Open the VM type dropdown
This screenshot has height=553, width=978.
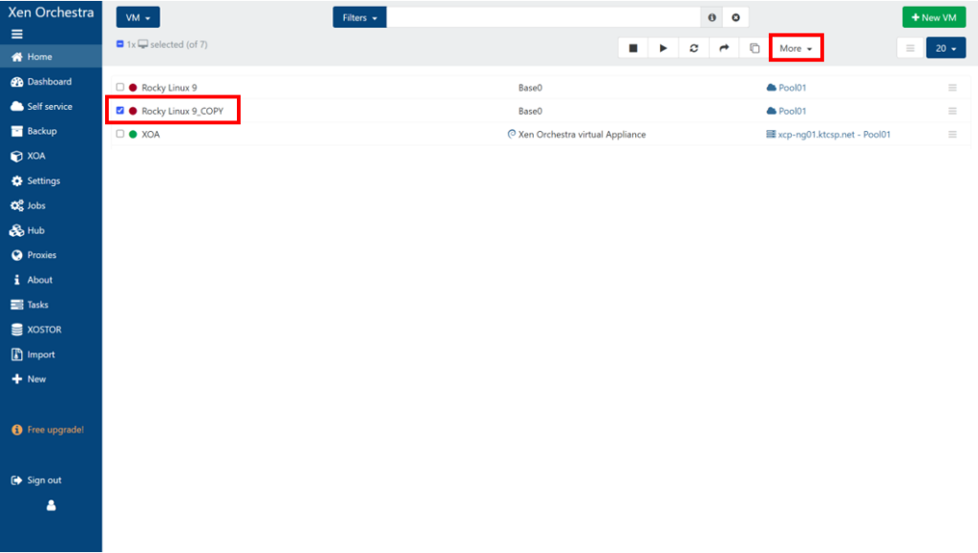138,18
